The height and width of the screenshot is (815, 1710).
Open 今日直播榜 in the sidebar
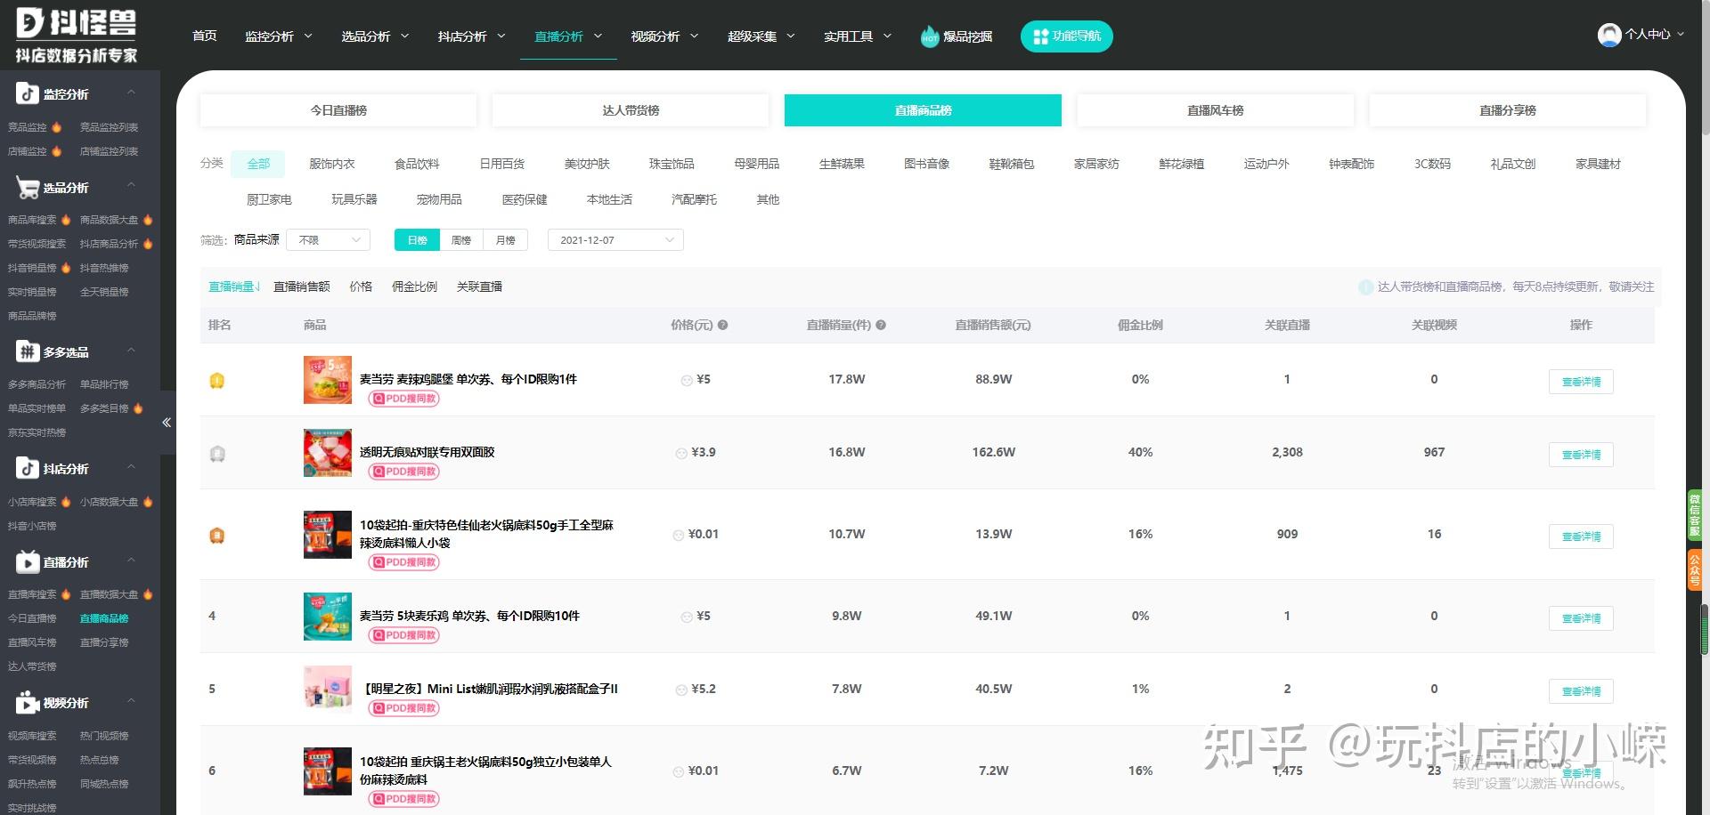[32, 618]
